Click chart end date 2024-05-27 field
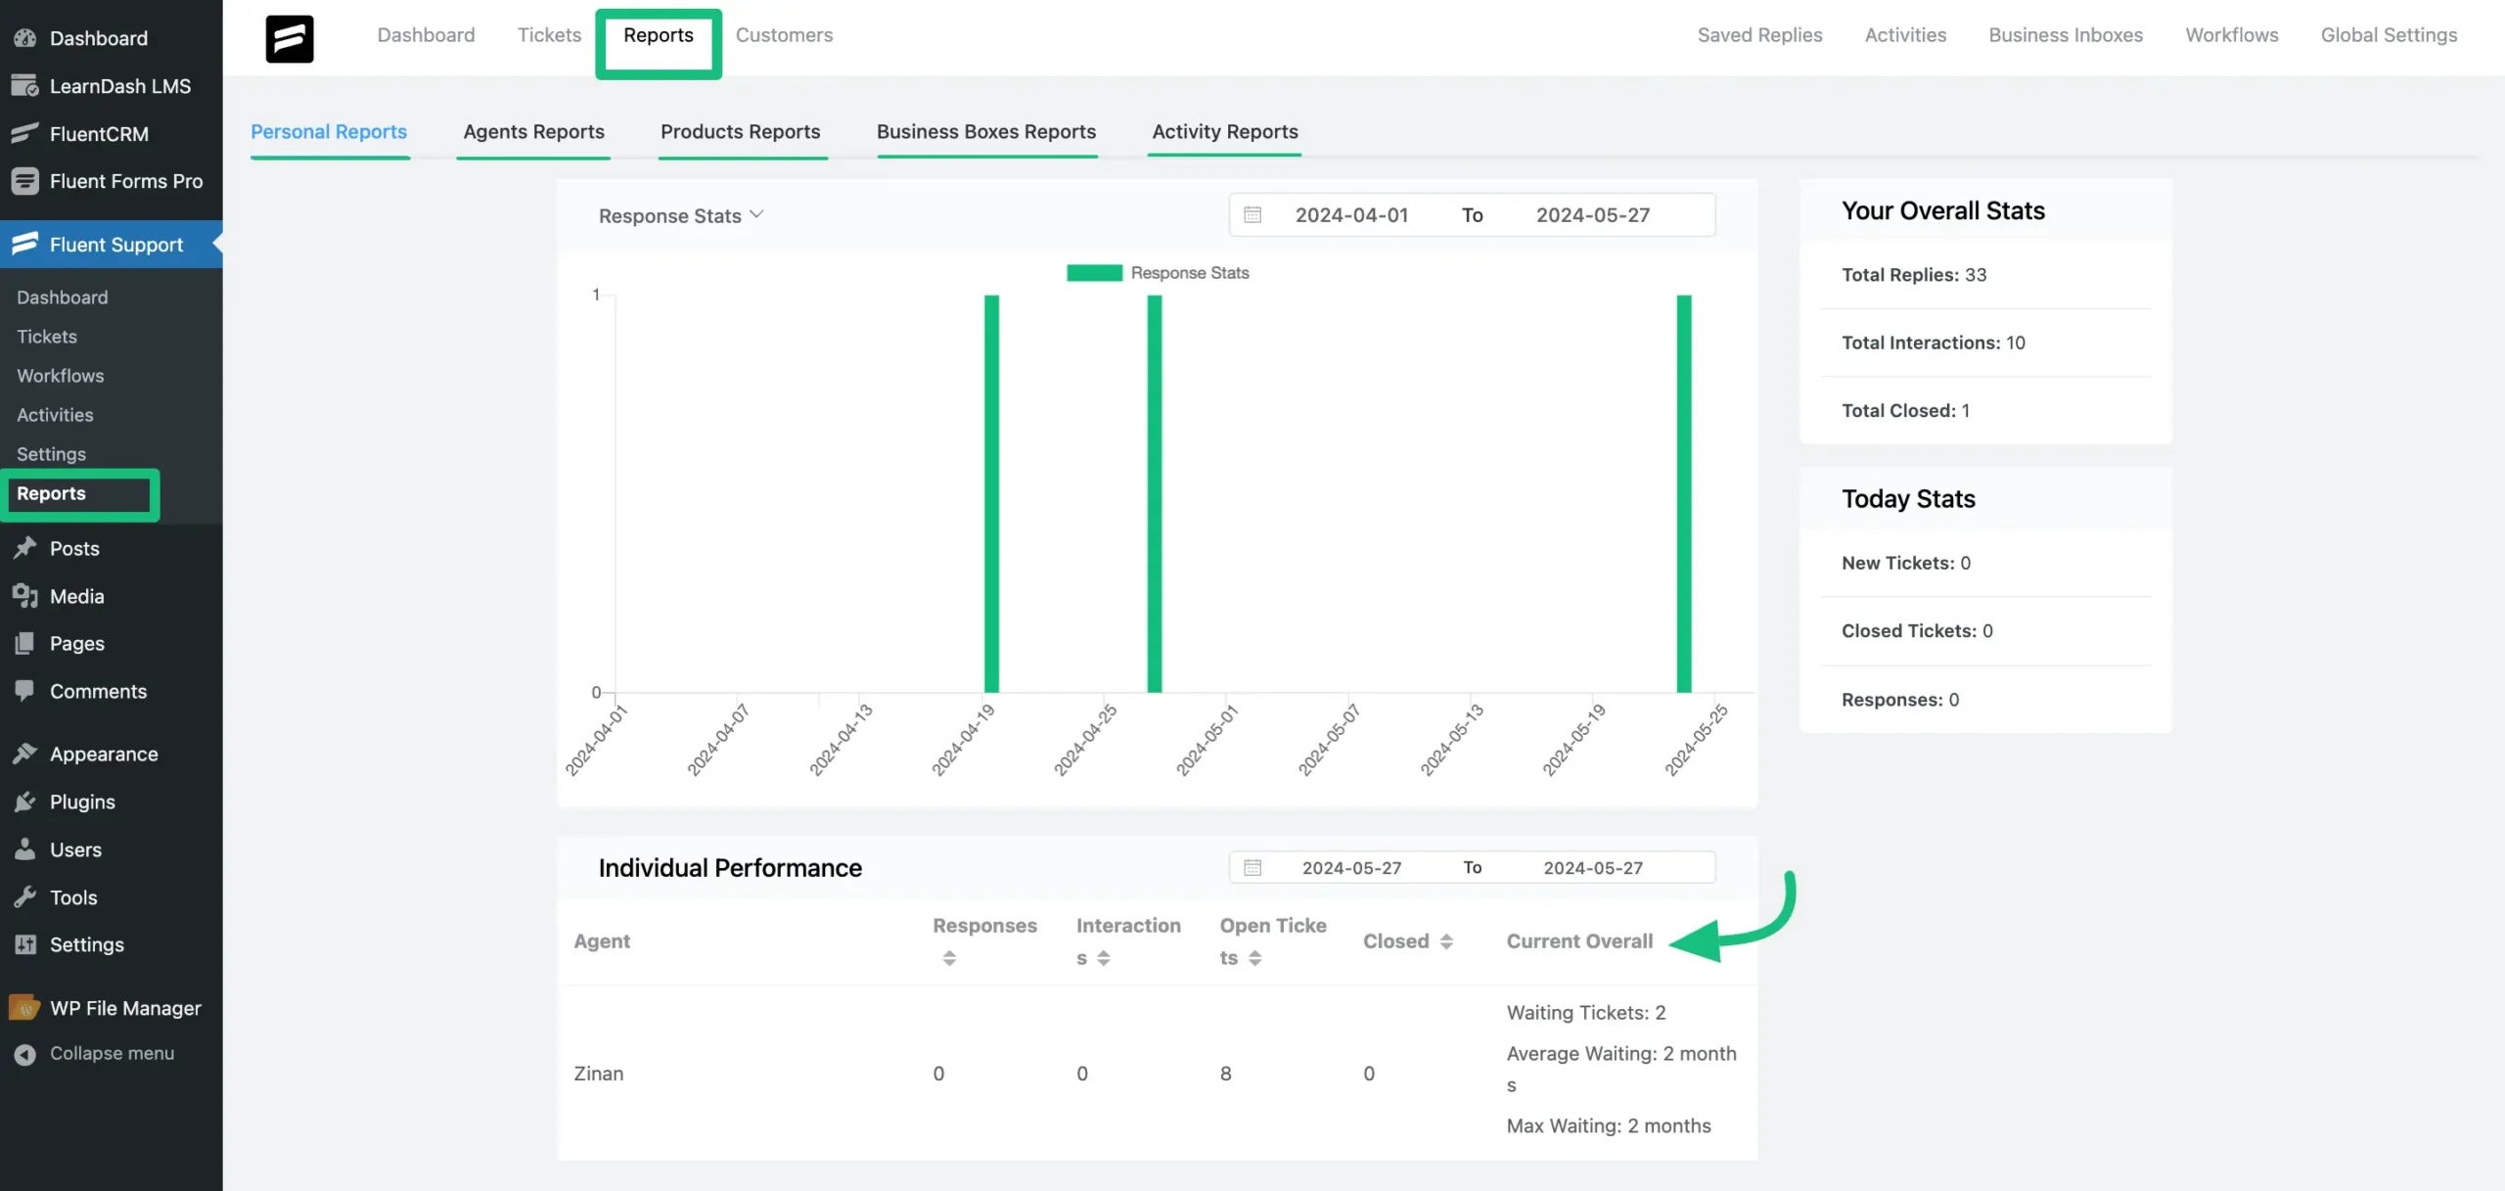The width and height of the screenshot is (2505, 1191). click(1592, 215)
